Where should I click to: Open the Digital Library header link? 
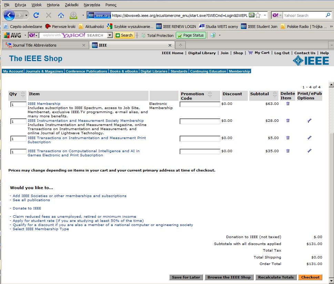coord(202,53)
